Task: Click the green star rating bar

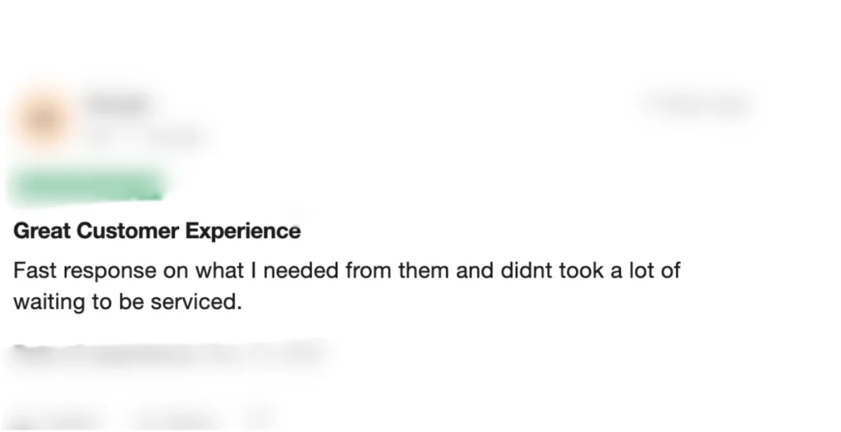Action: coord(87,186)
